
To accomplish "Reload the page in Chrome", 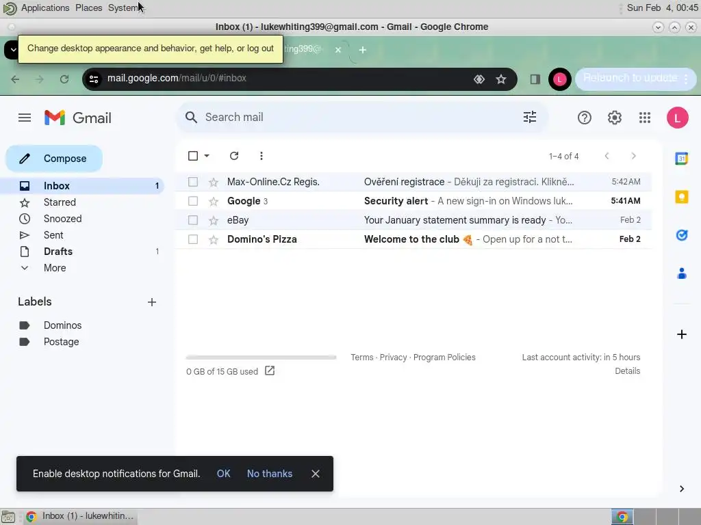I will (x=64, y=79).
